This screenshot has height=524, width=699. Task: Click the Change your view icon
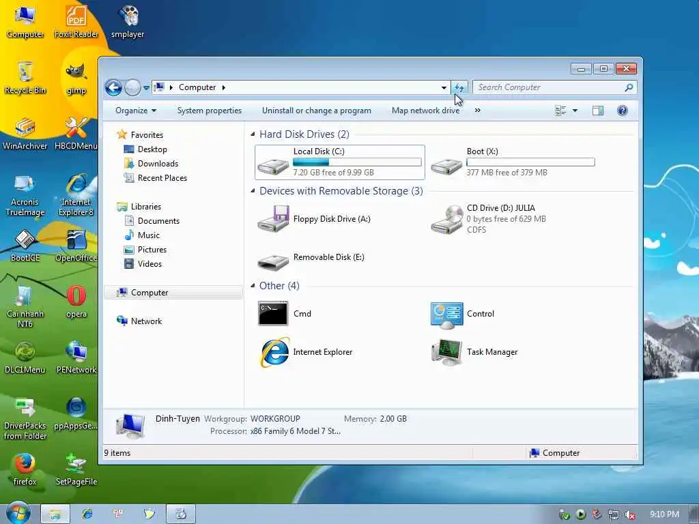[560, 111]
